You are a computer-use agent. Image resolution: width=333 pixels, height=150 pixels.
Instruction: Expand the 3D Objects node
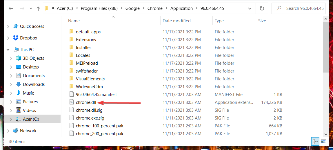click(11, 58)
